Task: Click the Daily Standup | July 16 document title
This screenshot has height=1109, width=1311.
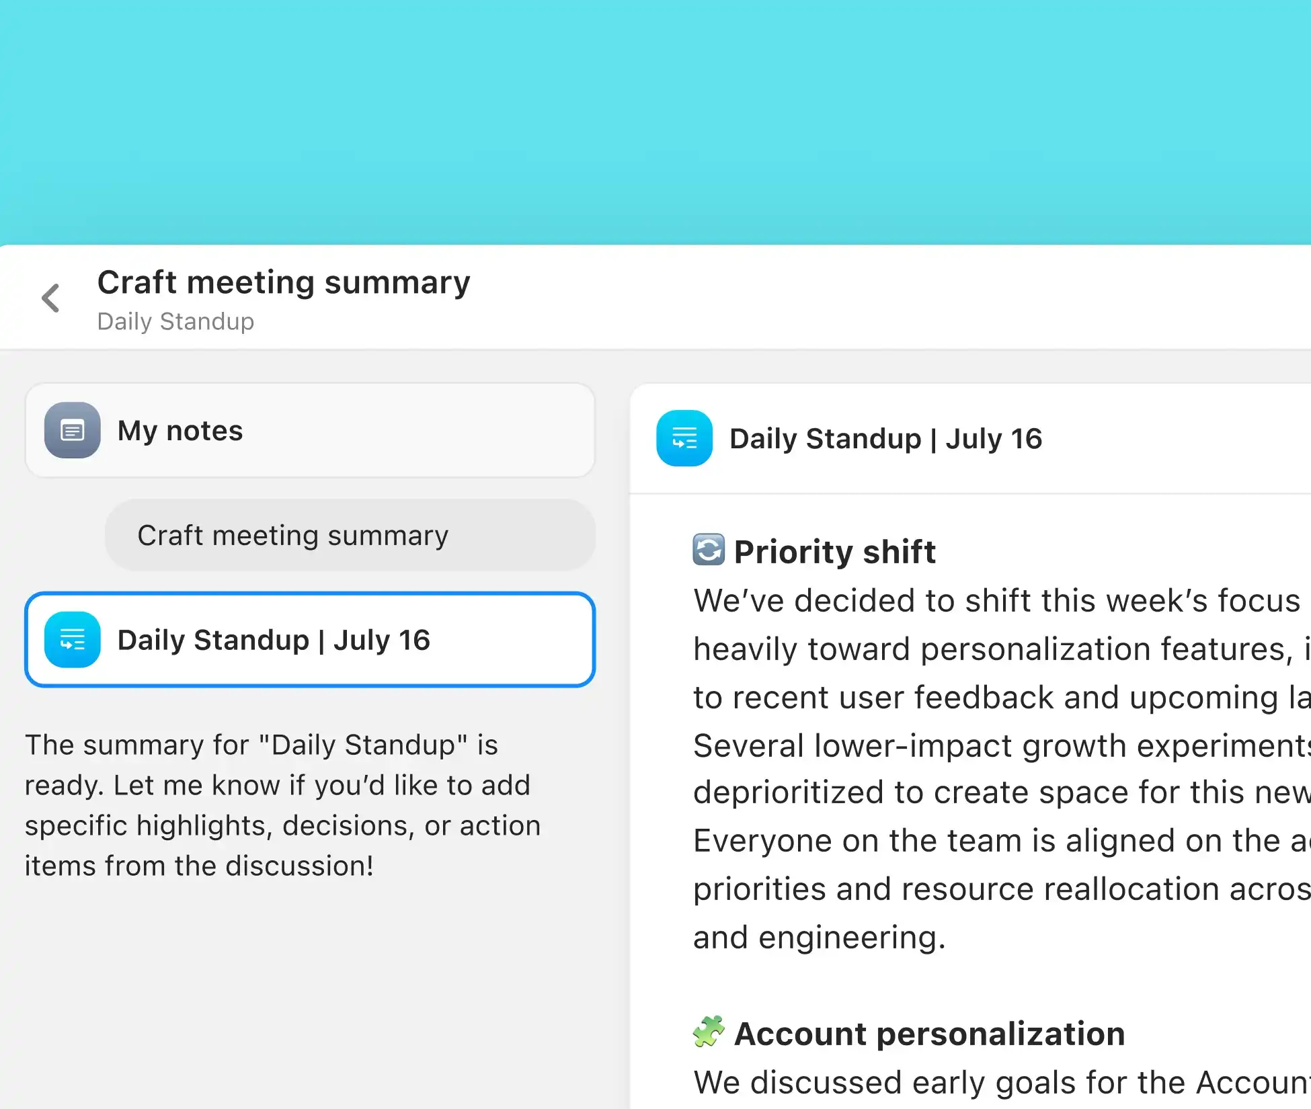Action: point(885,439)
